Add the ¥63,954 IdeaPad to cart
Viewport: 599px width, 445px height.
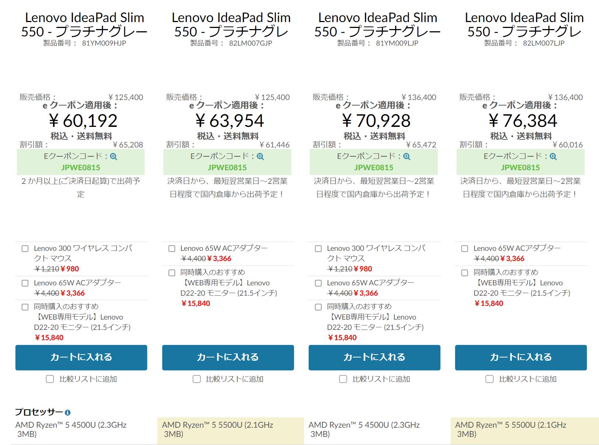click(228, 357)
